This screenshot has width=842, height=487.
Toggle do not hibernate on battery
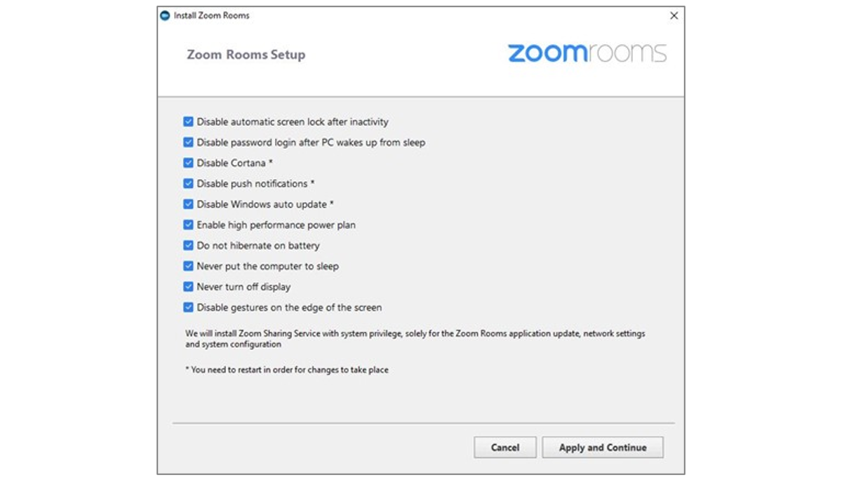click(x=188, y=246)
